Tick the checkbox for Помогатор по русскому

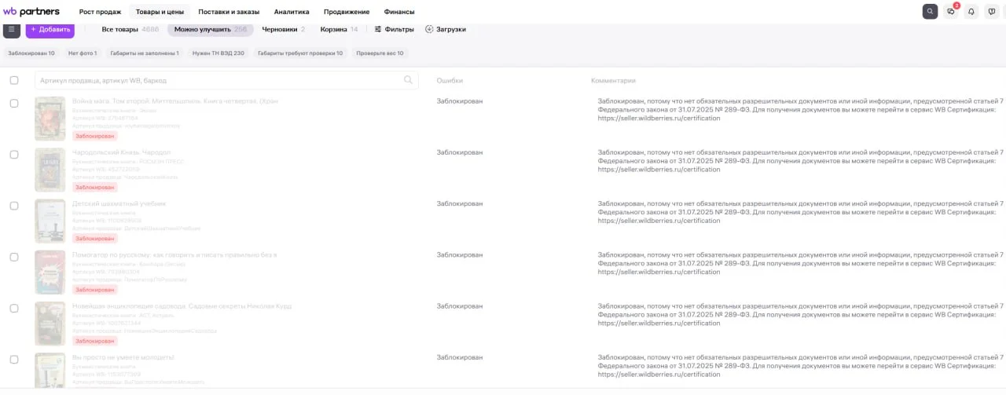[x=14, y=257]
